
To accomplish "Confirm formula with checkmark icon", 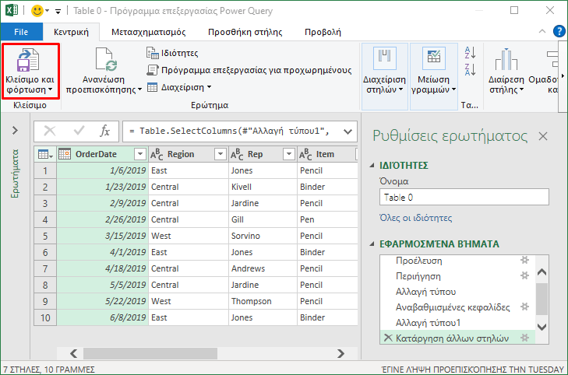I will 79,131.
